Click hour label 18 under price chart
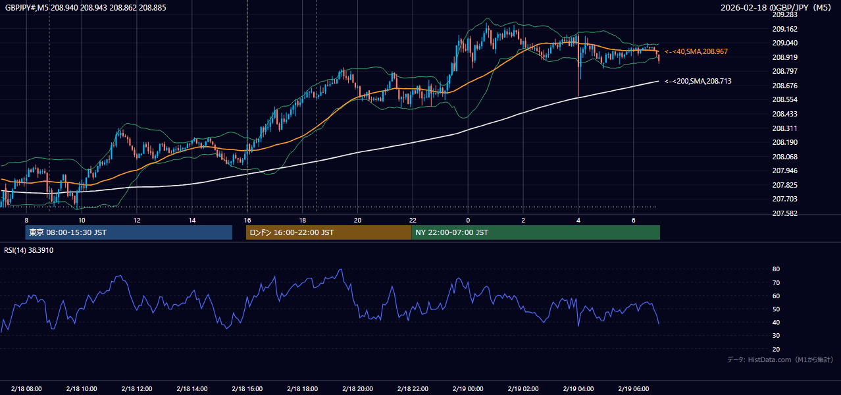Viewport: 841px width, 395px height. tap(303, 219)
